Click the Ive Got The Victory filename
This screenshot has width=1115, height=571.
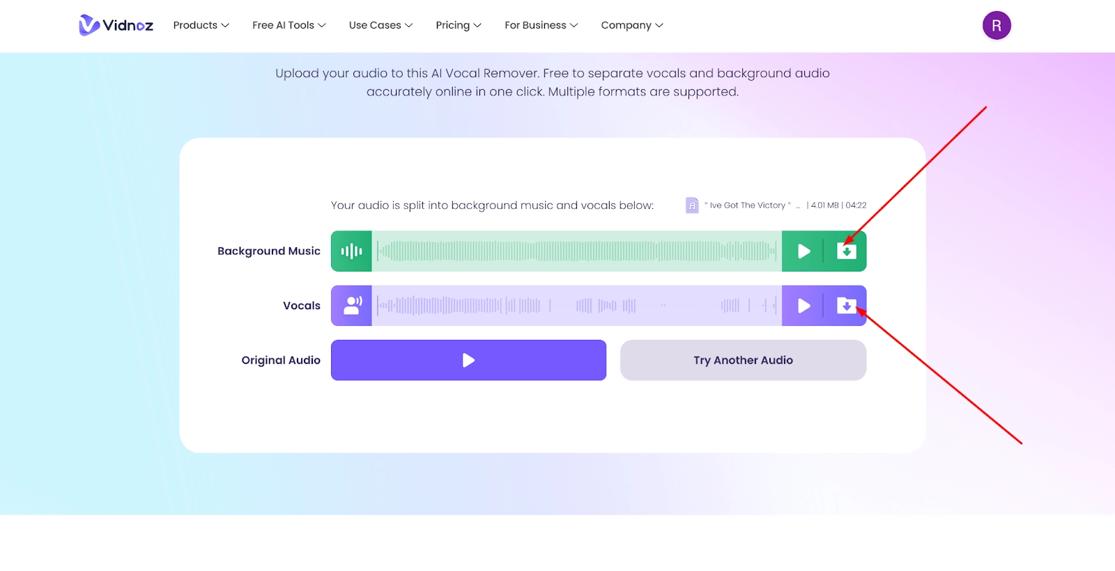[x=748, y=205]
